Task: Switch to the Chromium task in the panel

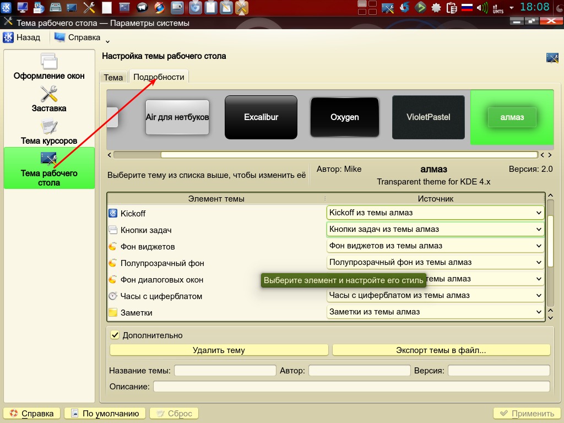Action: pos(195,7)
